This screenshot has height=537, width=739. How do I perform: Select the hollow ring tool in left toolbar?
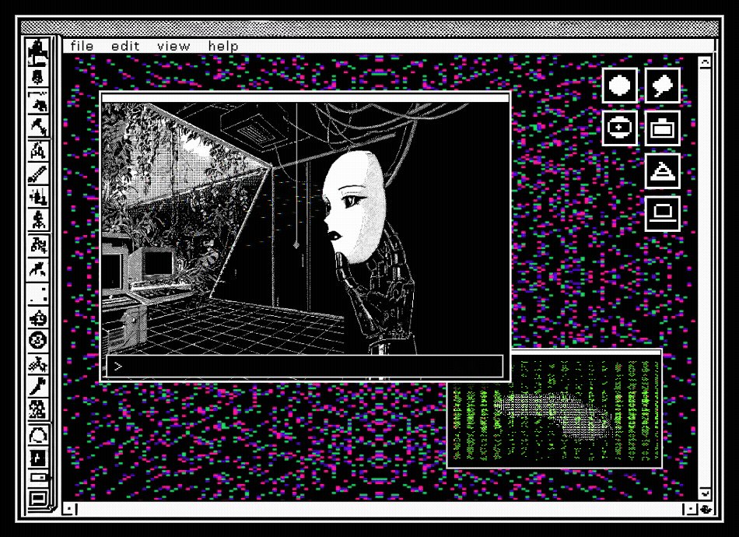click(37, 436)
